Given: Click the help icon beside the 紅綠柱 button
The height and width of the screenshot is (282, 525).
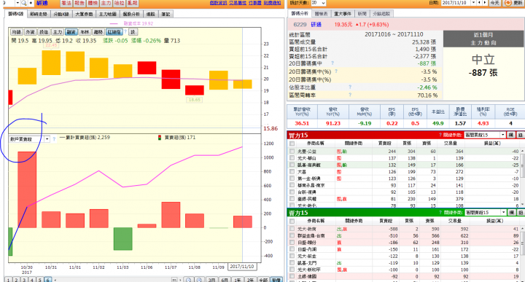Looking at the screenshot, I should (125, 32).
